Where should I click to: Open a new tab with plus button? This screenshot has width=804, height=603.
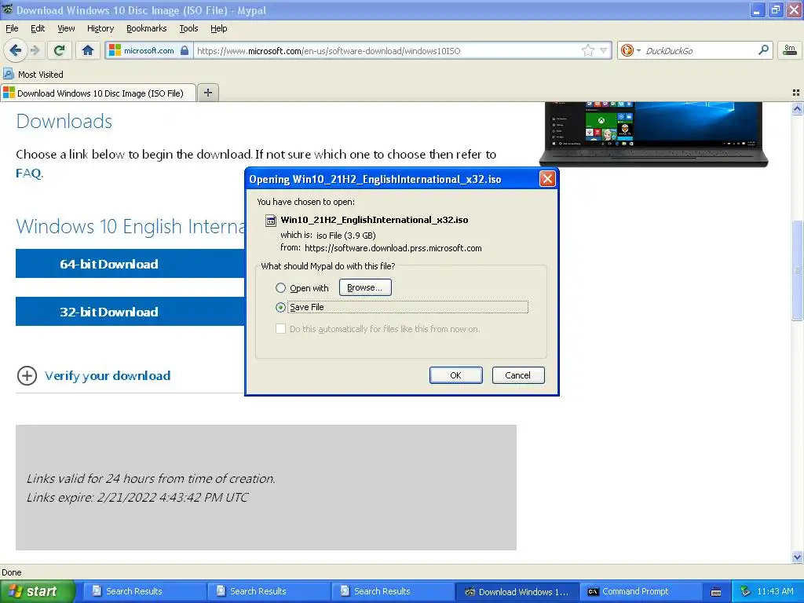point(207,93)
